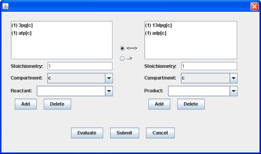
Task: Focus the Product text entry box
Action: pyautogui.click(x=199, y=91)
